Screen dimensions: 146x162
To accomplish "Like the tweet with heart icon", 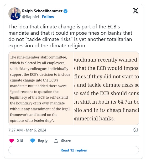I will (x=12, y=141).
